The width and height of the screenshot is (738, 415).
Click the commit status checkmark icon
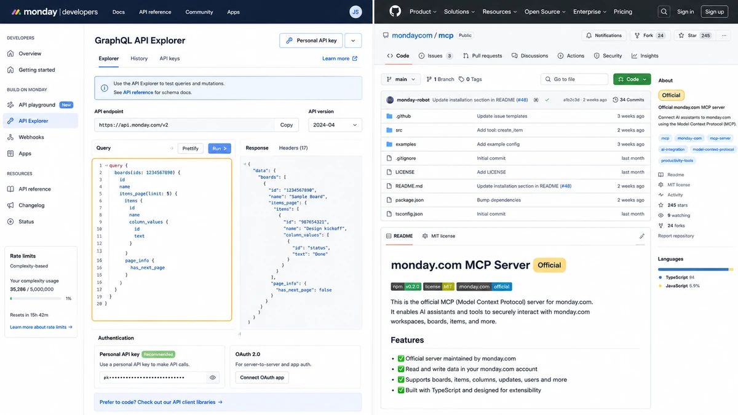[x=547, y=100]
